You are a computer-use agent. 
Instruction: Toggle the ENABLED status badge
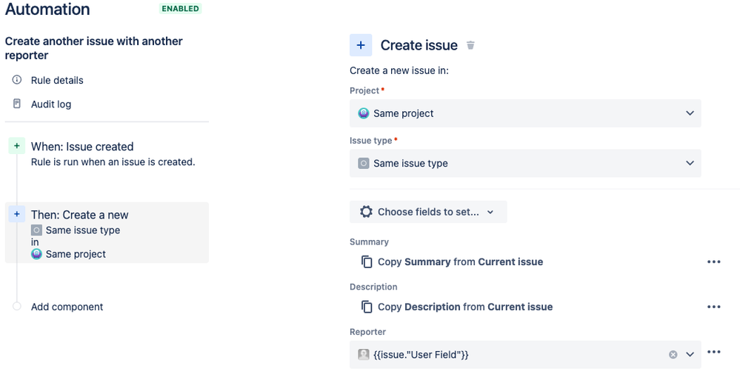(x=180, y=9)
